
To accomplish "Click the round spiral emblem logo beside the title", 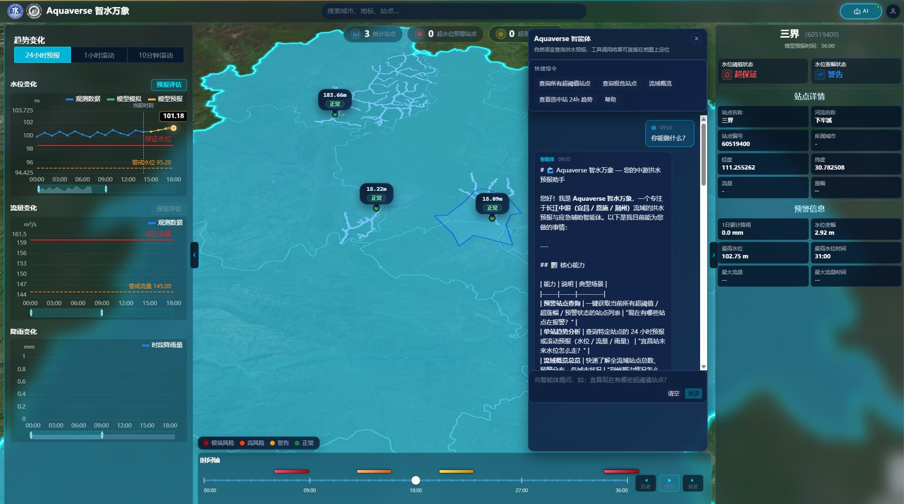I will click(x=34, y=11).
